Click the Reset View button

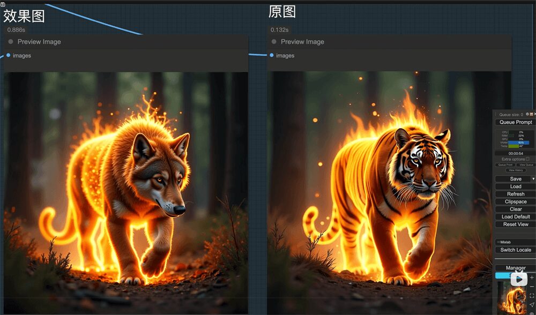click(x=516, y=224)
